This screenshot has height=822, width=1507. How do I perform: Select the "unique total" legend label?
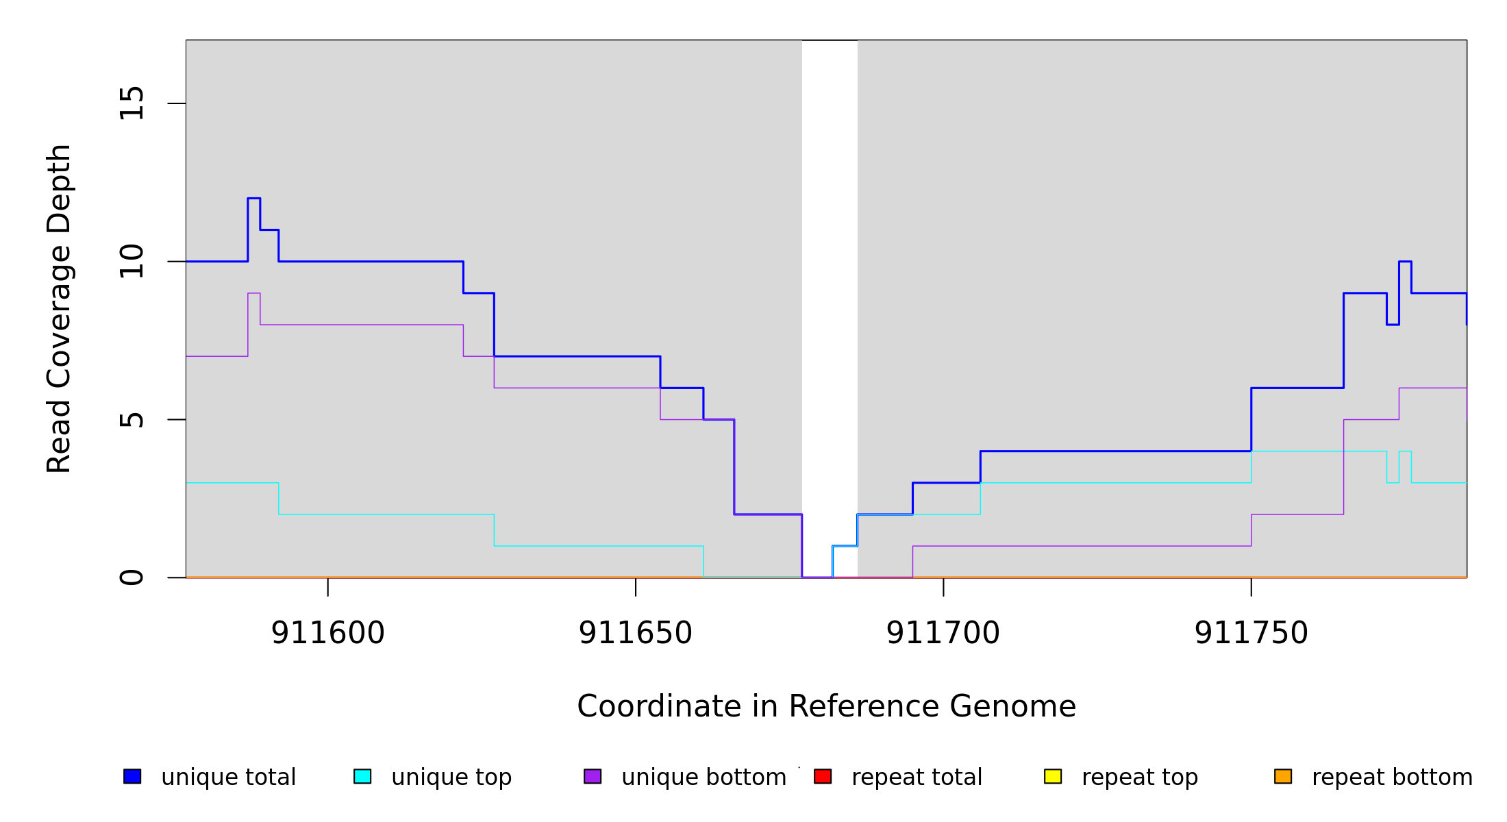point(228,777)
